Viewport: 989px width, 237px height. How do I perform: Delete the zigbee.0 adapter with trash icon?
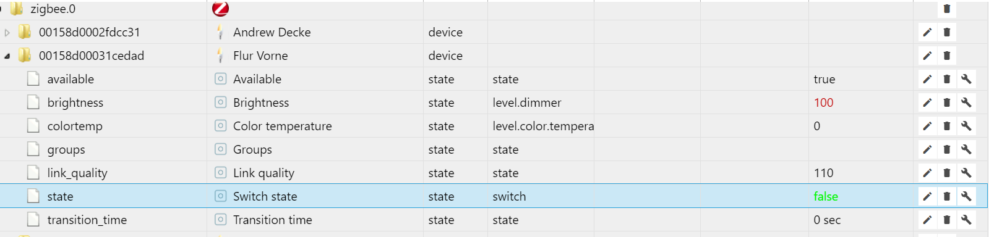click(946, 9)
